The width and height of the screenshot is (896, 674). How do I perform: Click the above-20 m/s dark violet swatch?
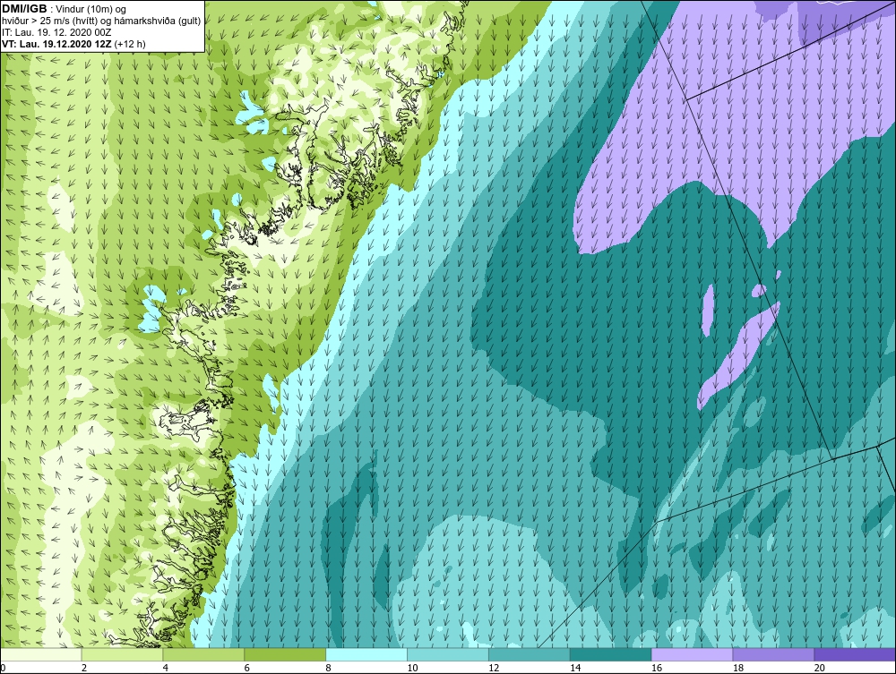(x=855, y=654)
